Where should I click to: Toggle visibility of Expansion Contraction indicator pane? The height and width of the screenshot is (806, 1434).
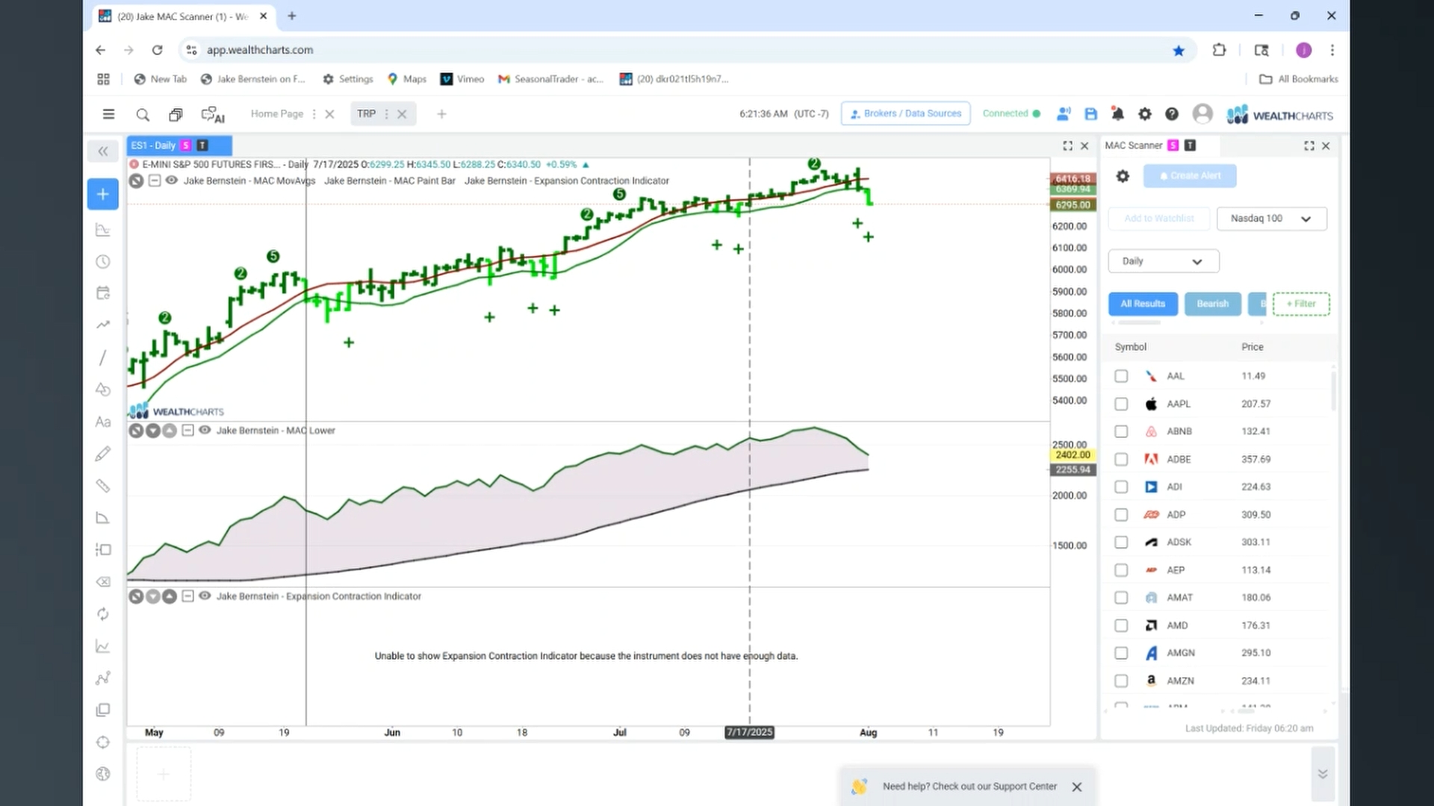point(205,596)
